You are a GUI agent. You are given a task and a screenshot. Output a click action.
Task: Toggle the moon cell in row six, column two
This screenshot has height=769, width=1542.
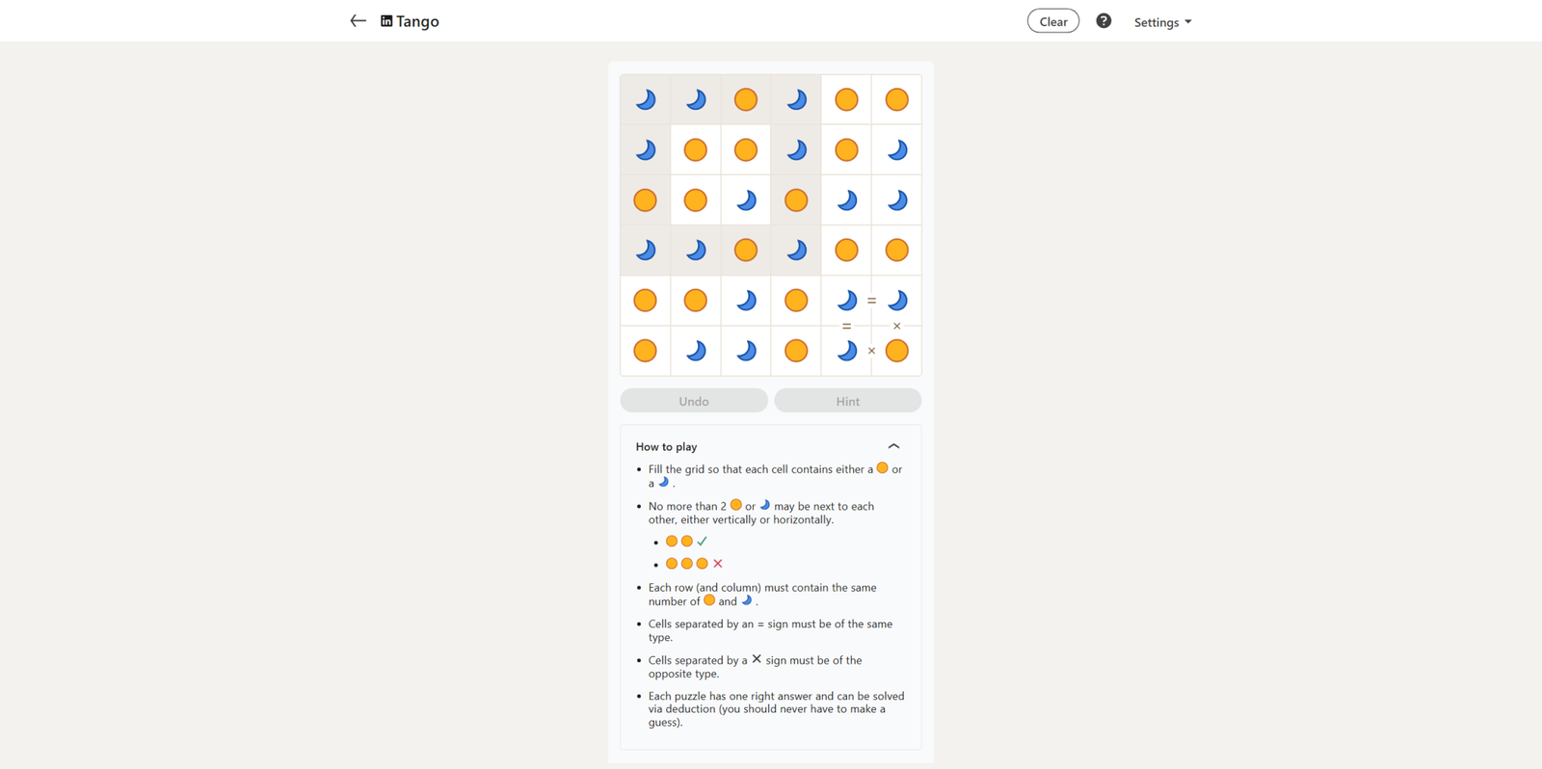click(695, 351)
